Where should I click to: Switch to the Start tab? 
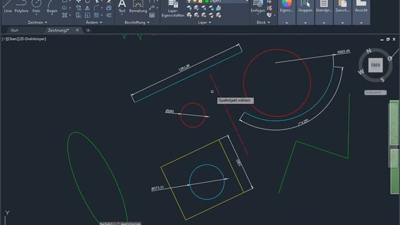coord(14,30)
